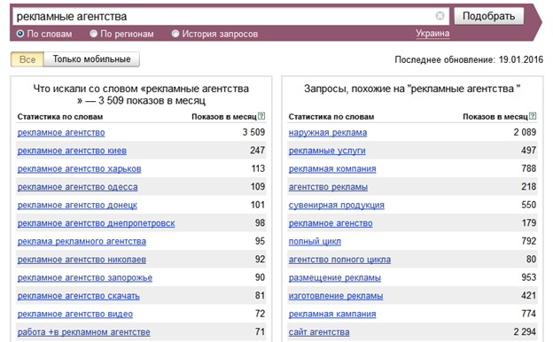Open the рекламное агентство киев link
The height and width of the screenshot is (342, 553).
[x=72, y=151]
